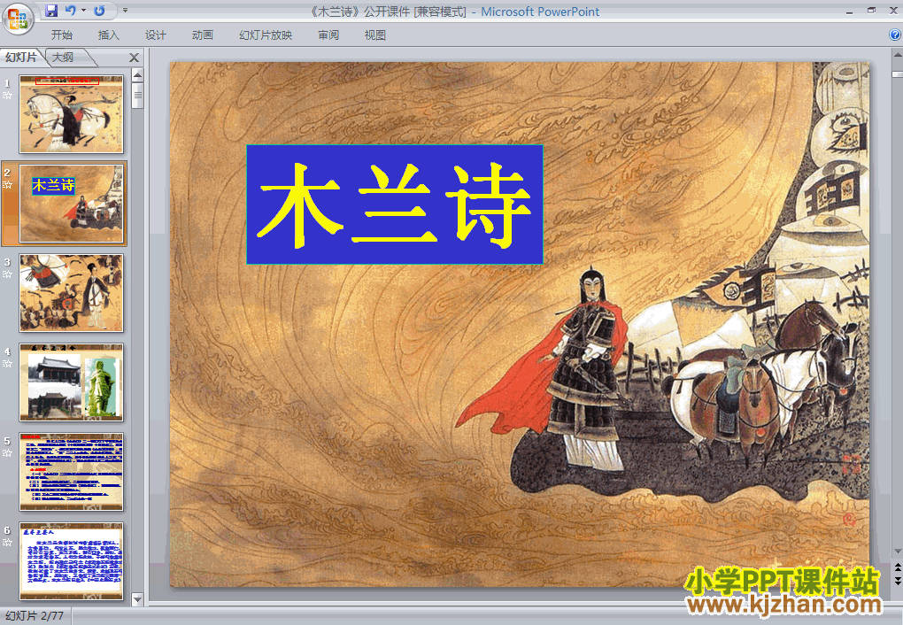Open PowerPoint Help question mark icon
Screen dimensions: 903x625
coord(894,35)
